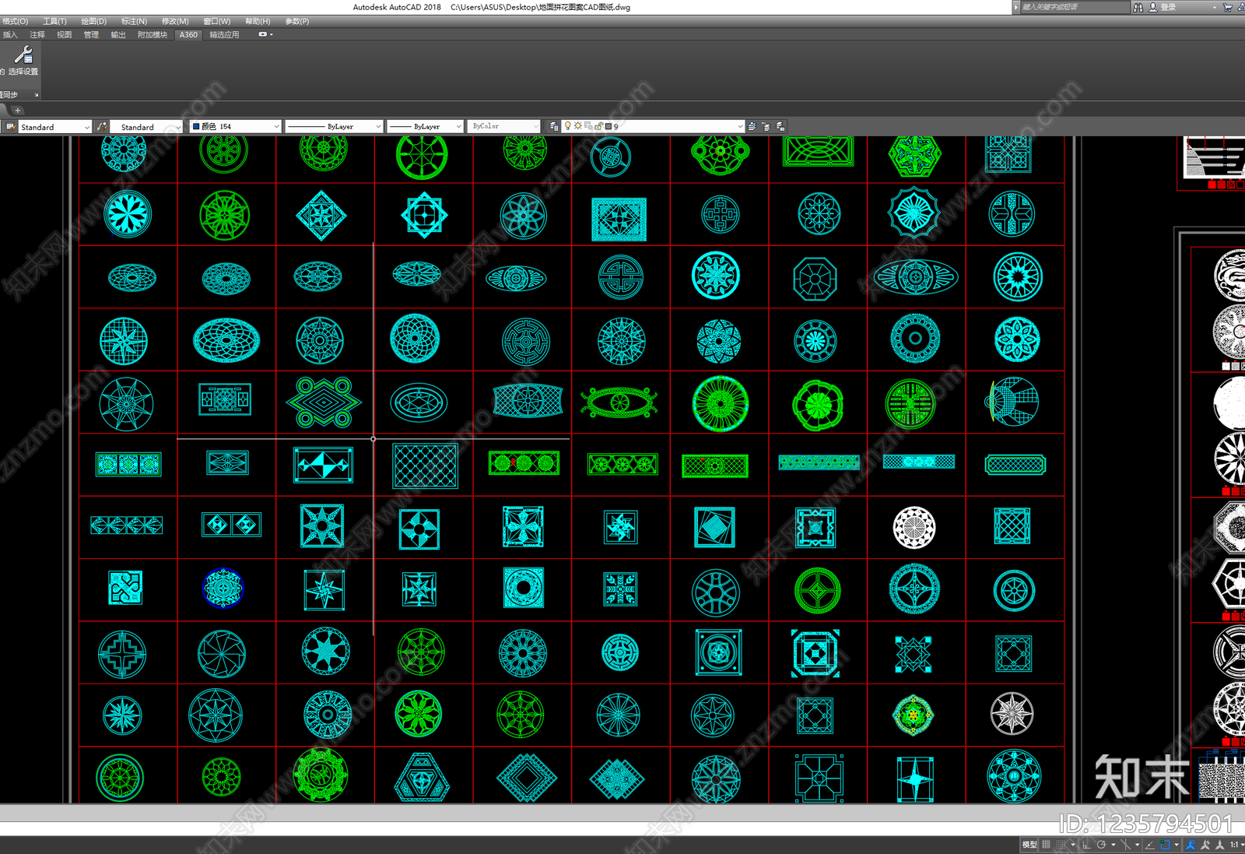Open the first Standard text style dropdown
The image size is (1245, 854).
click(x=55, y=126)
